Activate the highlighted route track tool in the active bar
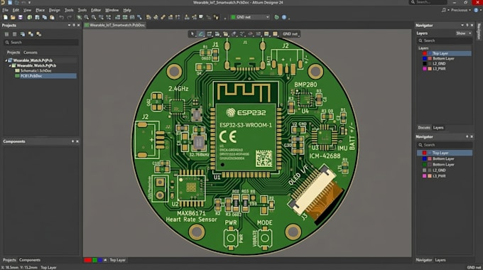Screen dimensions: 483x270 coord(201,34)
